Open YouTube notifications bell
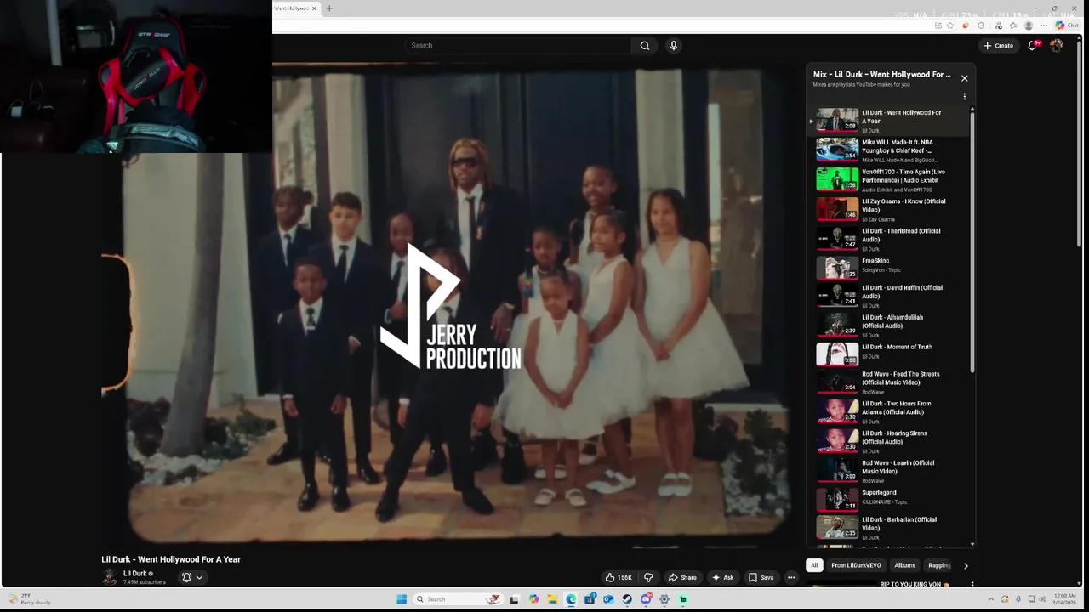This screenshot has width=1089, height=612. coord(1033,46)
